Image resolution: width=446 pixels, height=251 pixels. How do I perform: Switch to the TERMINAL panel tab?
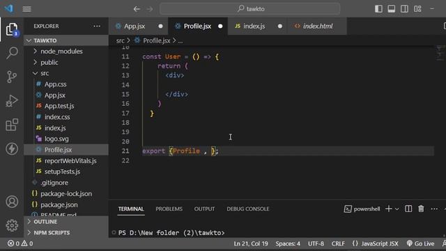point(131,209)
